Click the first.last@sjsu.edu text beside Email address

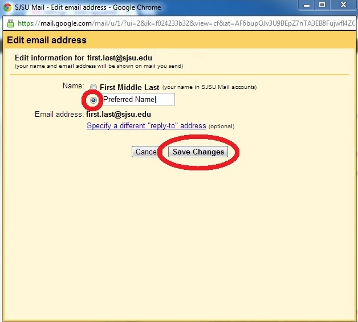[x=118, y=115]
